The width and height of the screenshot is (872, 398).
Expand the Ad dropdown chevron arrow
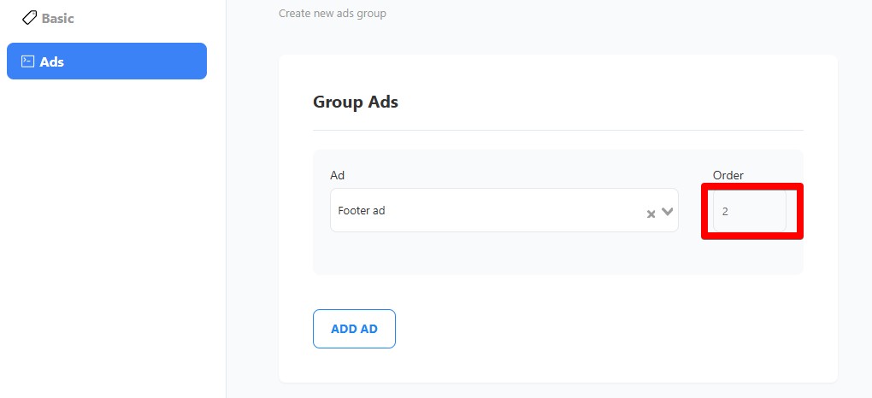click(668, 211)
